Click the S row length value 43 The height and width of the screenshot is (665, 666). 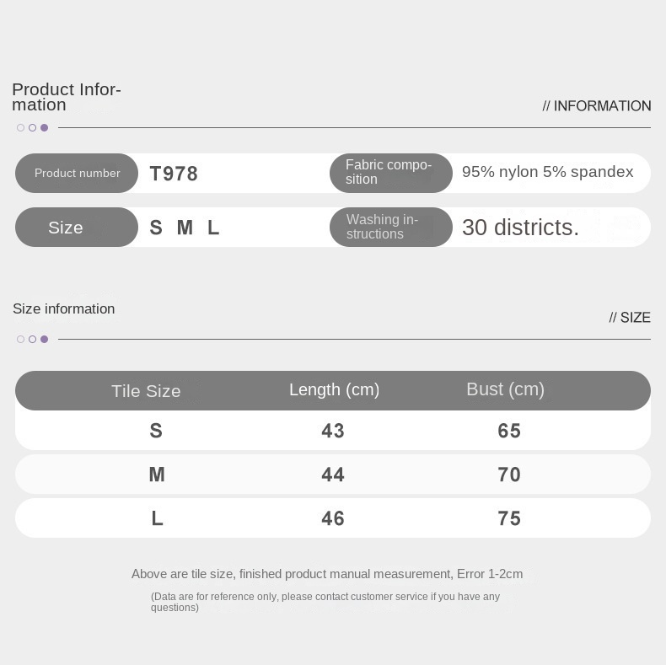pos(332,431)
